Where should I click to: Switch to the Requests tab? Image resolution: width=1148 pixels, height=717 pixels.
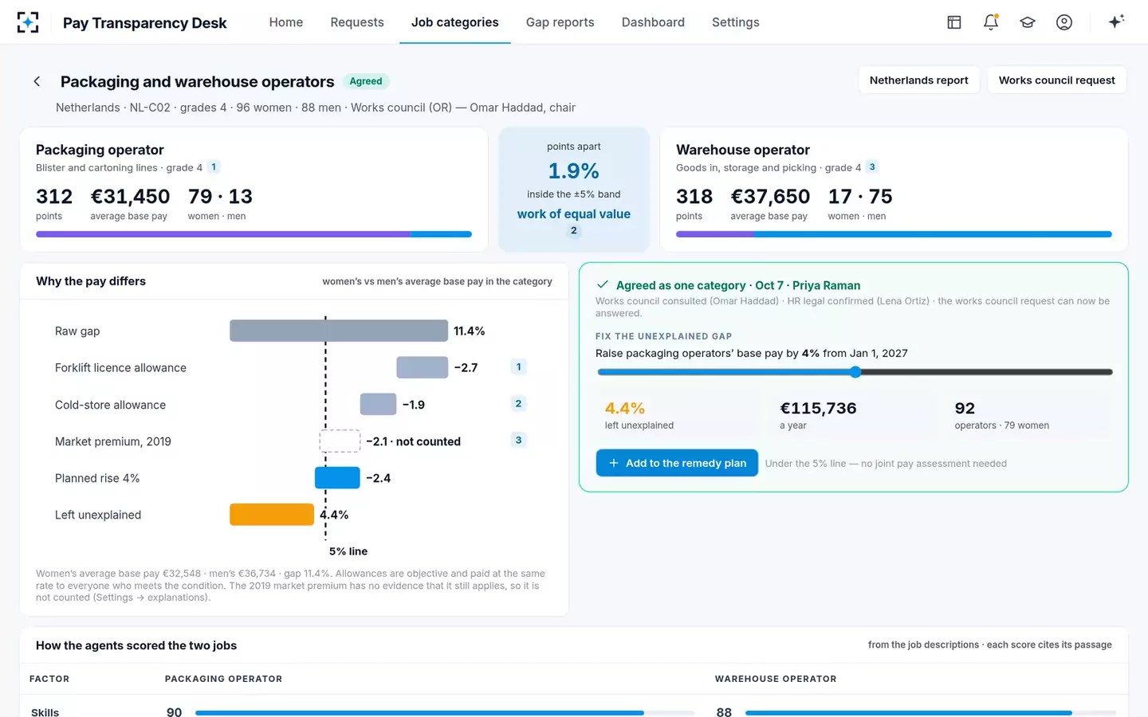click(357, 22)
